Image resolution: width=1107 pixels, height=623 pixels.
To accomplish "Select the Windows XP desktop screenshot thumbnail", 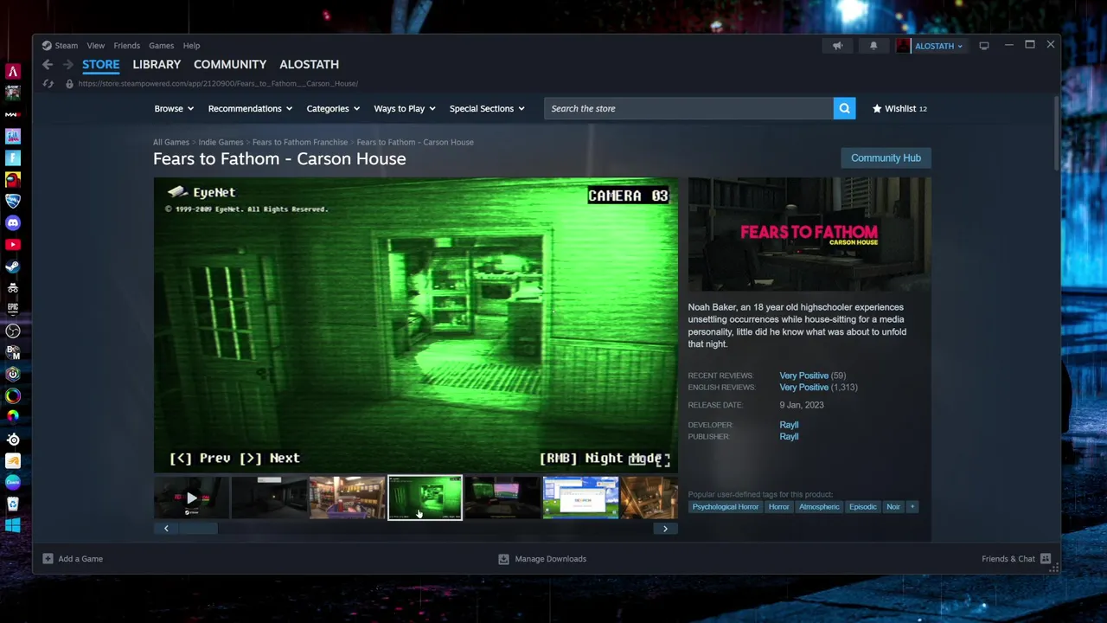I will pyautogui.click(x=580, y=498).
